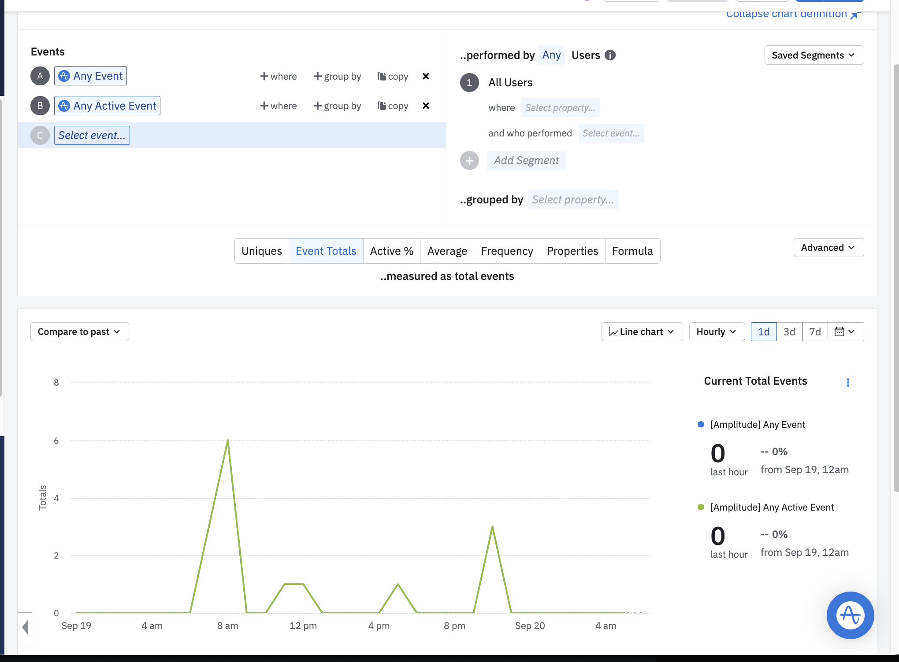
Task: Open the Line chart type dropdown
Action: (x=642, y=331)
